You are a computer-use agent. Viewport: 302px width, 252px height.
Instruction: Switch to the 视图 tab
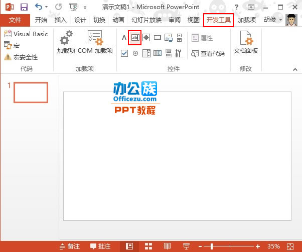tap(193, 20)
